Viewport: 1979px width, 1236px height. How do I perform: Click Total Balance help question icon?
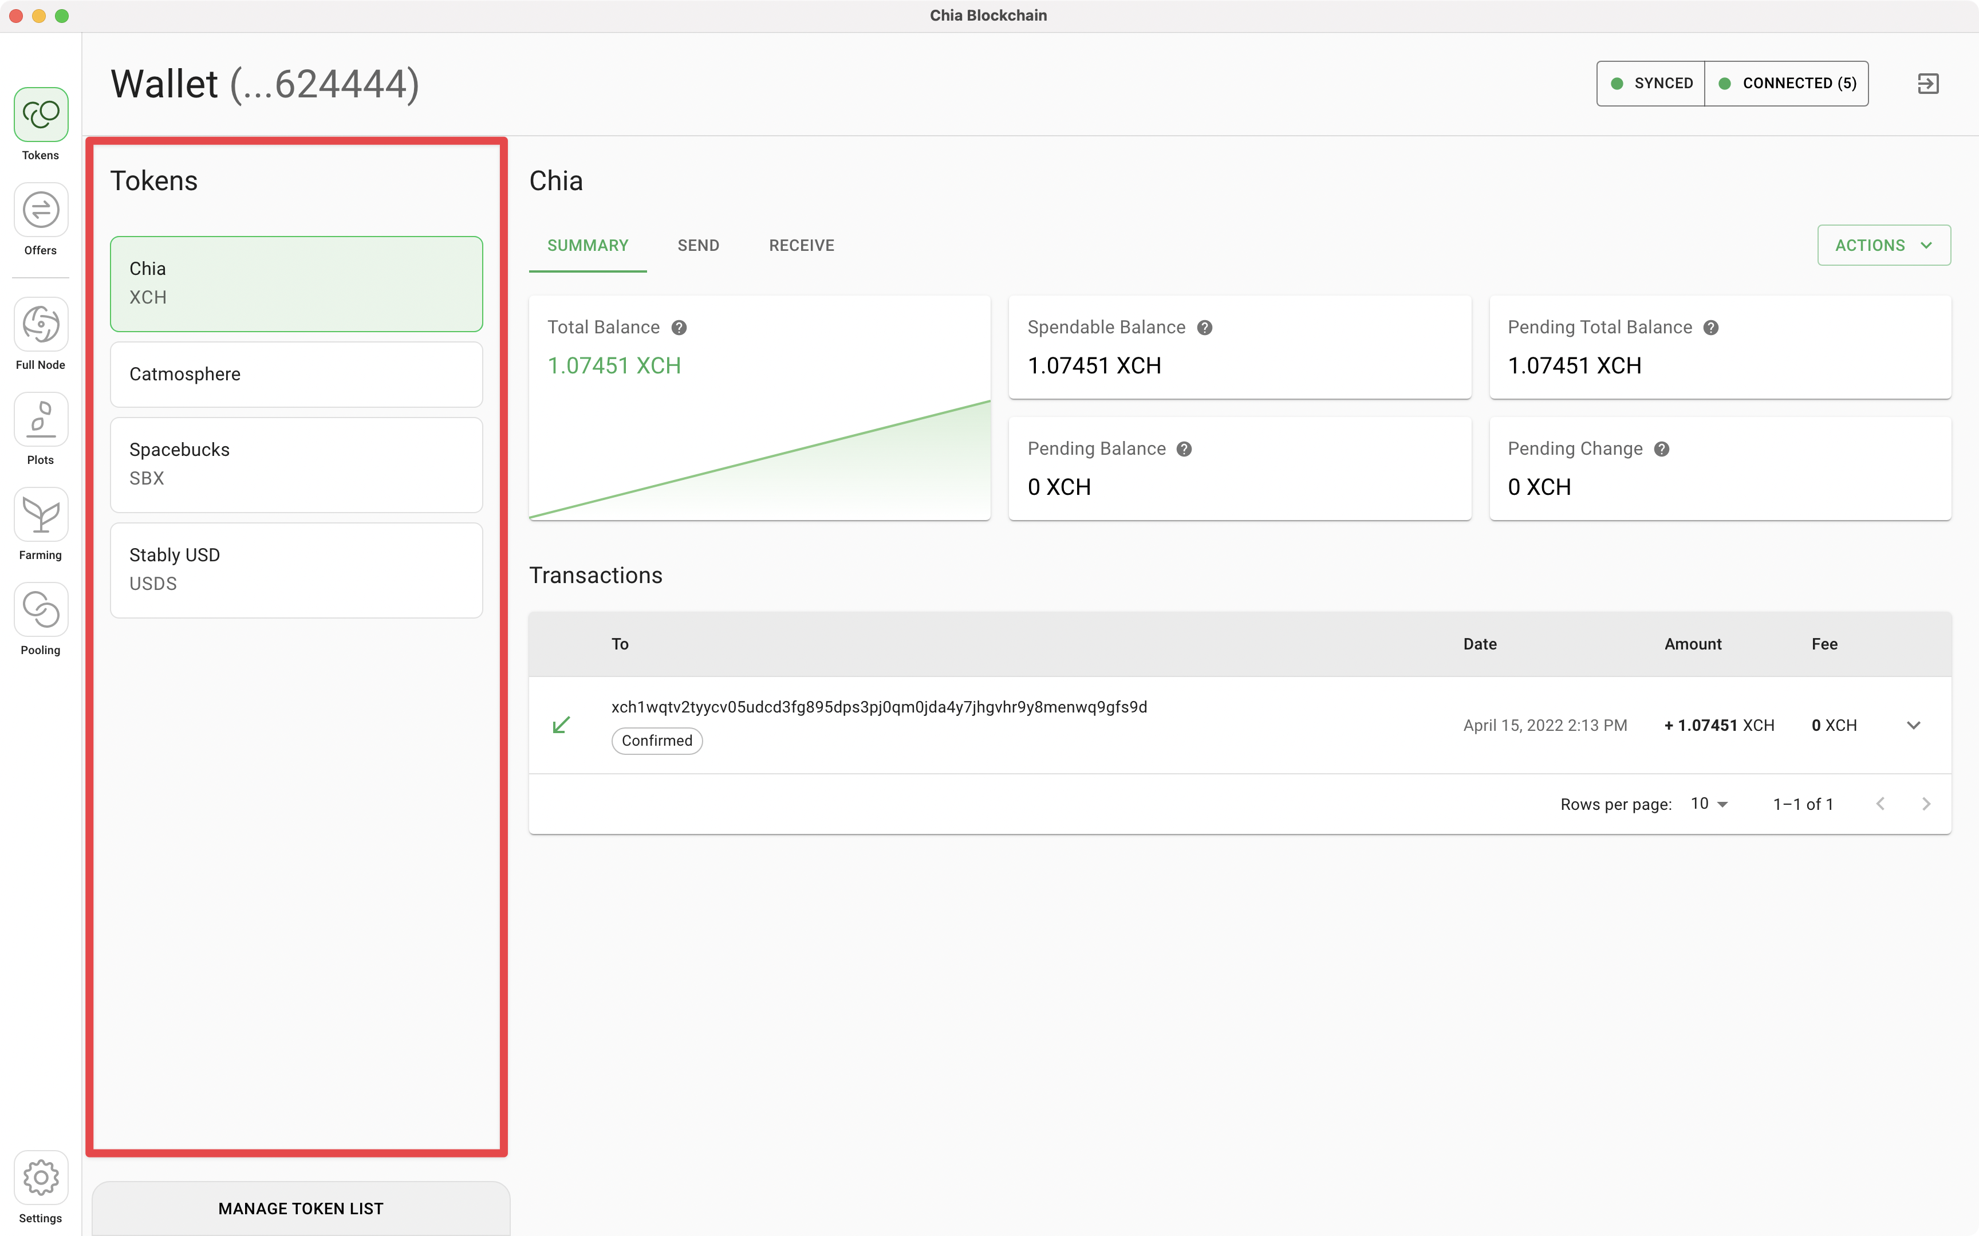(x=679, y=328)
